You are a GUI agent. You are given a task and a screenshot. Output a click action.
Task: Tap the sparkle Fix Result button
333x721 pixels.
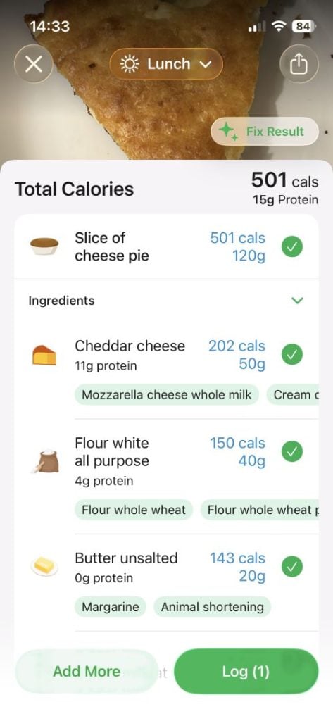pyautogui.click(x=265, y=132)
